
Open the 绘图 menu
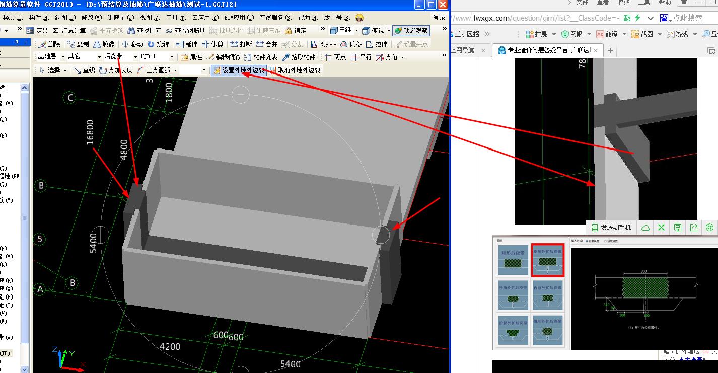pyautogui.click(x=65, y=18)
